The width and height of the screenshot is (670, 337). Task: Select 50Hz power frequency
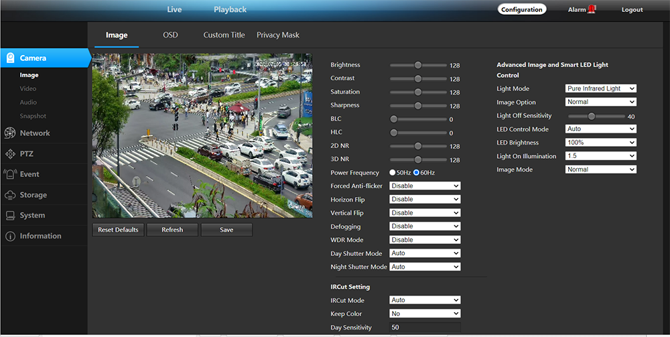pyautogui.click(x=393, y=173)
